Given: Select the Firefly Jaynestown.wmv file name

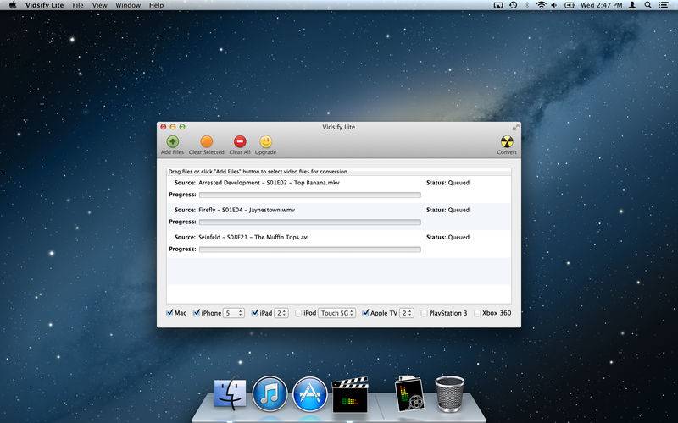Looking at the screenshot, I should (247, 210).
